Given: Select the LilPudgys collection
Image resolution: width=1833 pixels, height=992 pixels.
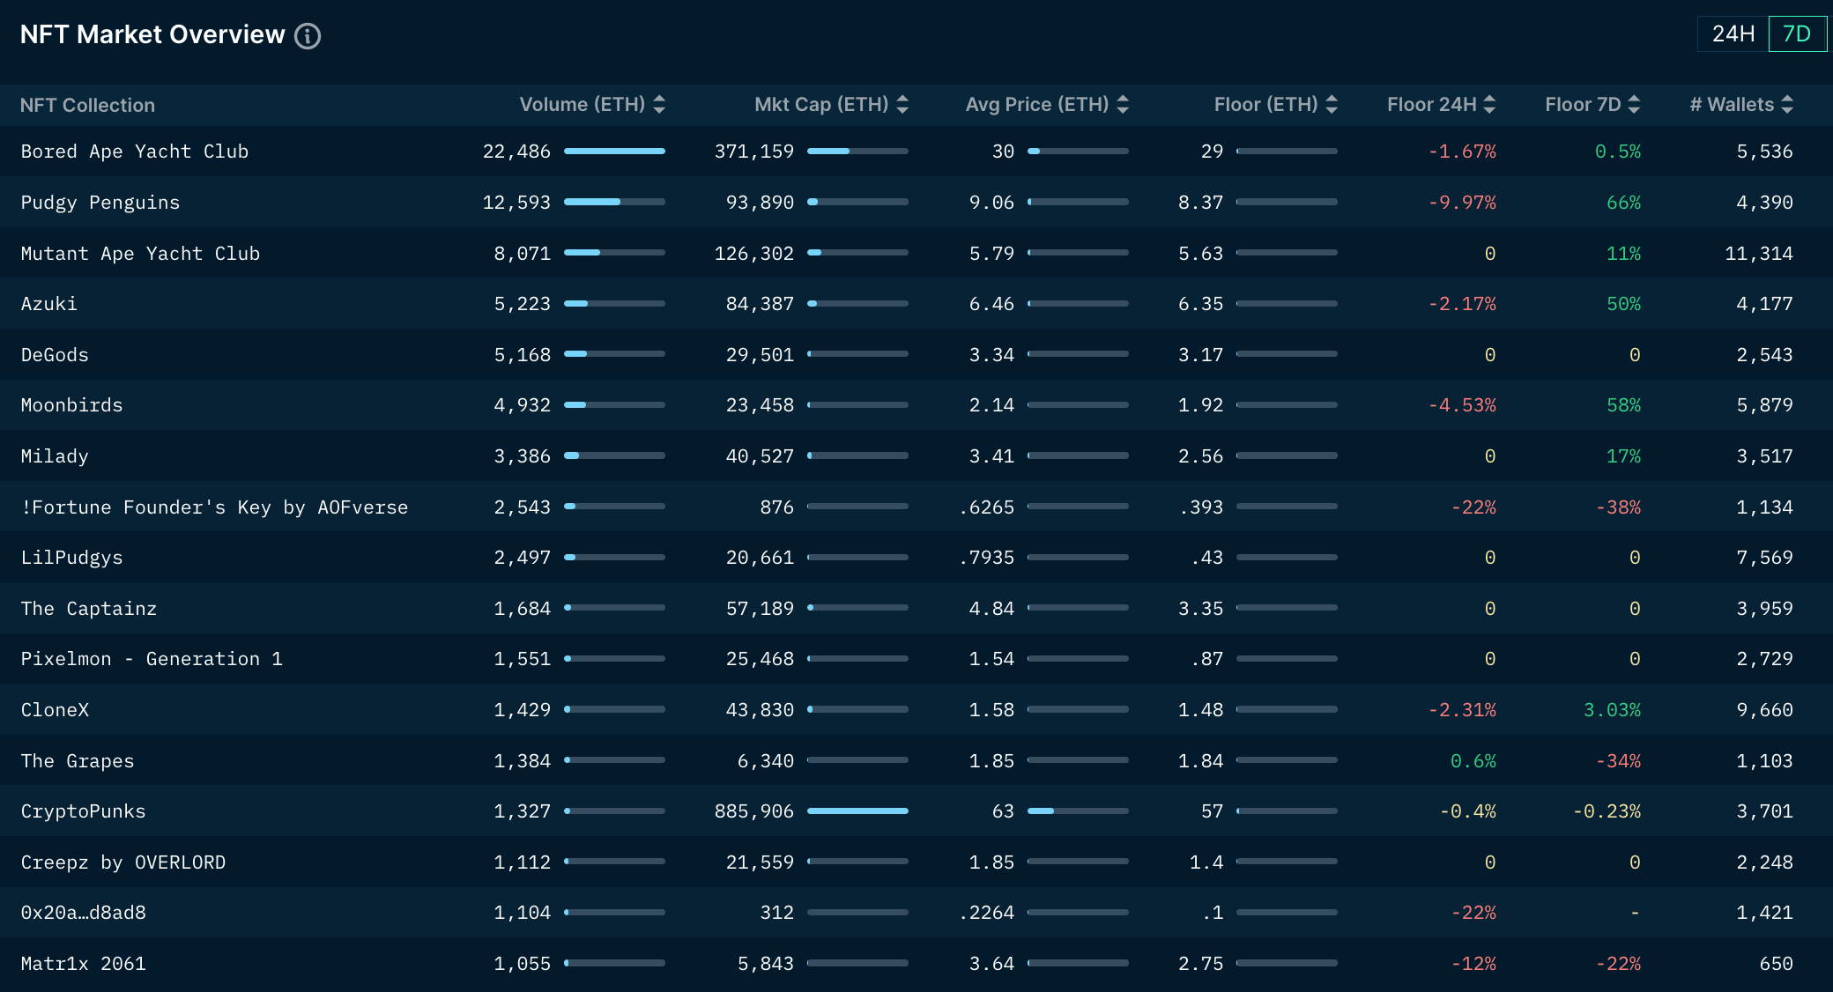Looking at the screenshot, I should click(71, 558).
